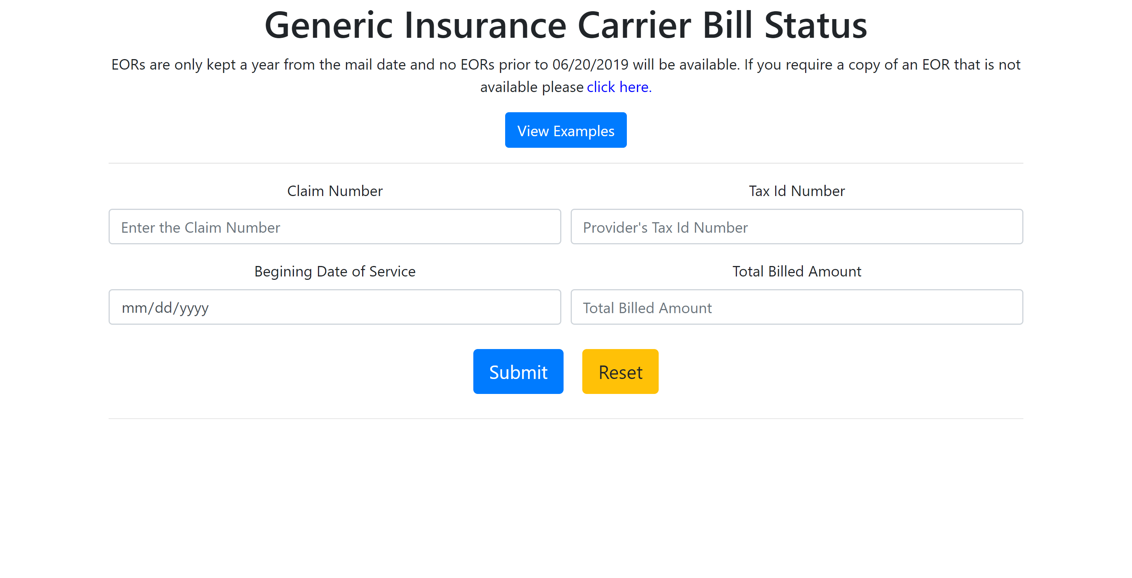Focus the Claim Number input field

point(335,226)
